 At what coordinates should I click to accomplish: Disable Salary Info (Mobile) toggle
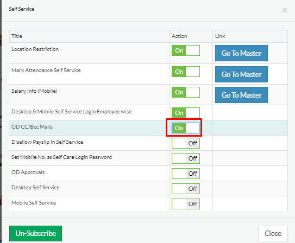click(185, 92)
